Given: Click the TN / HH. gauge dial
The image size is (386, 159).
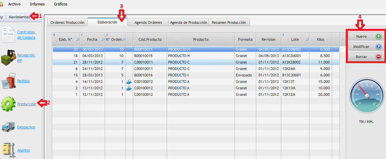Looking at the screenshot, I should click(x=367, y=97).
